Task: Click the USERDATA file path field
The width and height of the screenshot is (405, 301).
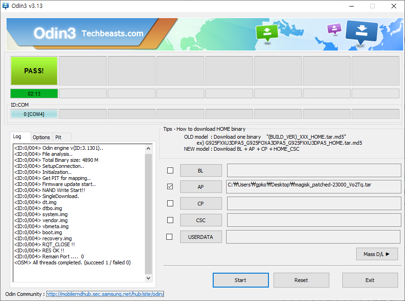Action: [313, 237]
